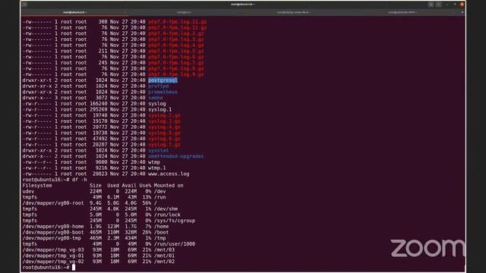Open a new terminal tab with the title bar icon
The height and width of the screenshot is (273, 486).
(x=24, y=5)
